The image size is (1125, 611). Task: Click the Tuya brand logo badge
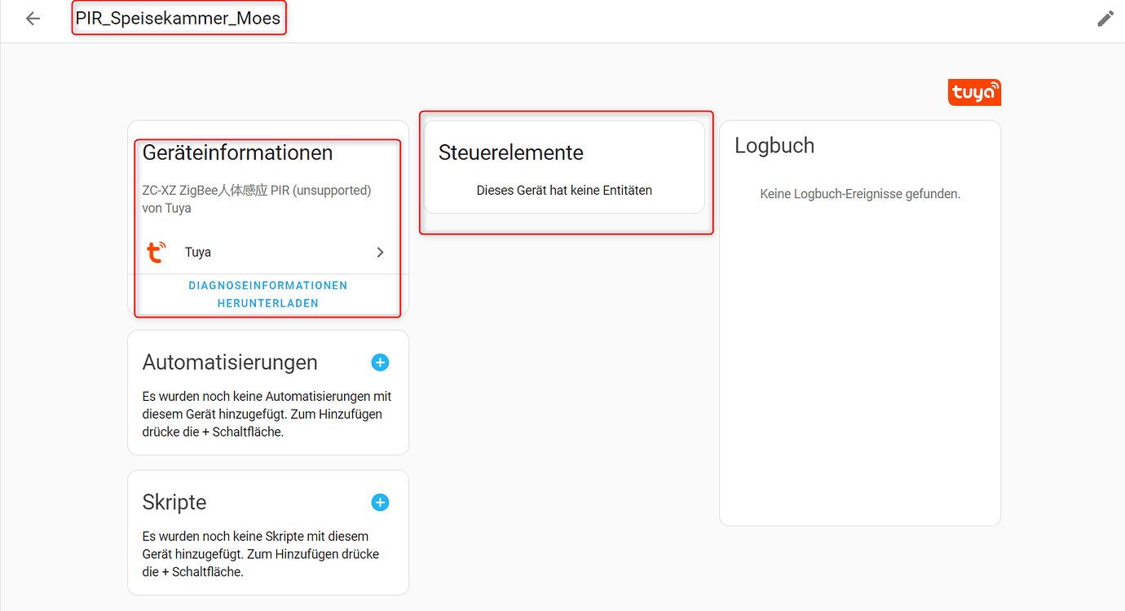pyautogui.click(x=974, y=92)
